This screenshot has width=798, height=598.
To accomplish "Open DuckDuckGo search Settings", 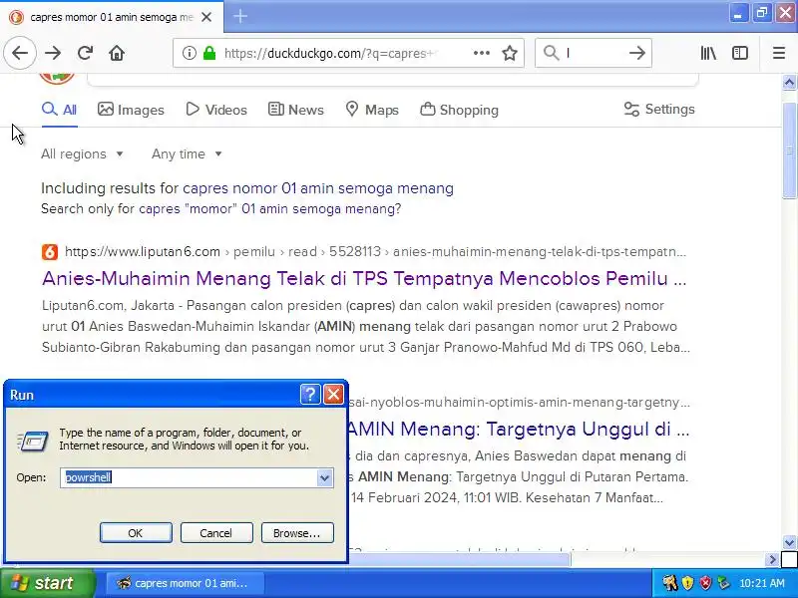I will (x=659, y=109).
